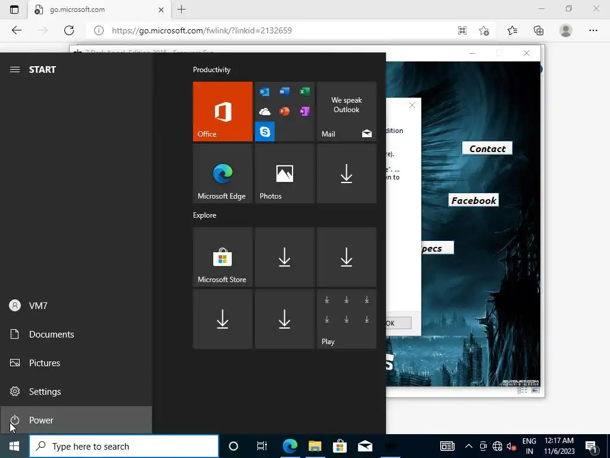
Task: Open Mail from the taskbar
Action: [x=365, y=446]
